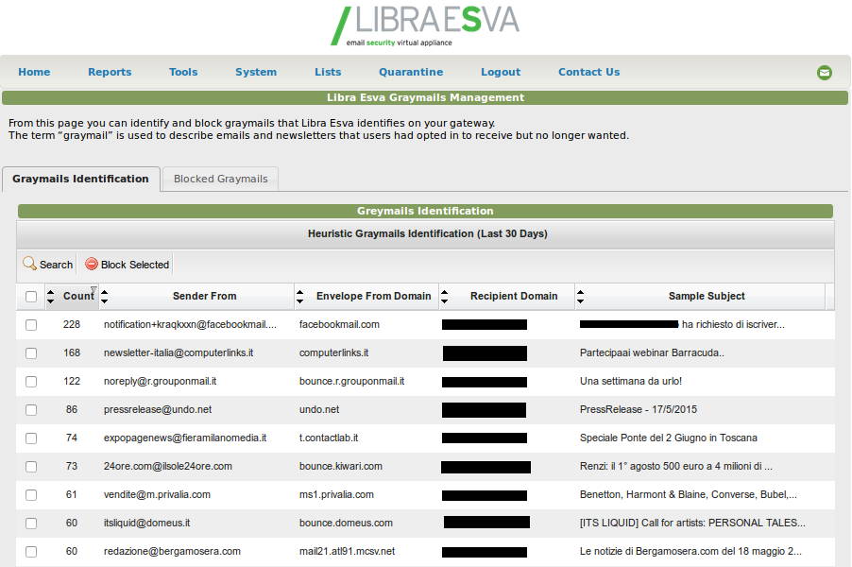Click subject 'PressRelease - 17/5/2015'
This screenshot has width=852, height=567.
(x=639, y=409)
